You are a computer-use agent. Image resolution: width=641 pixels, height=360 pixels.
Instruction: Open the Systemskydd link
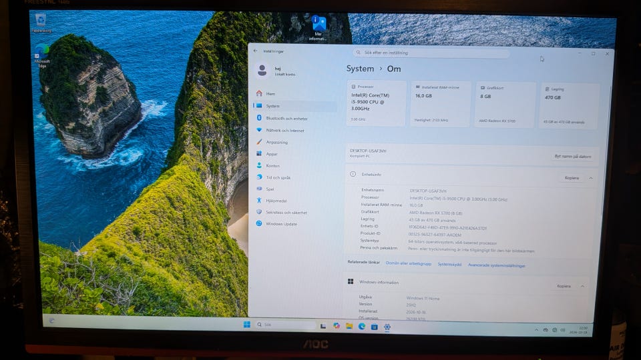pos(449,265)
